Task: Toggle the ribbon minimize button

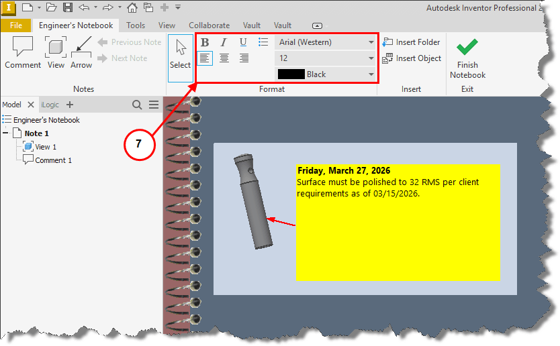Action: (x=317, y=25)
